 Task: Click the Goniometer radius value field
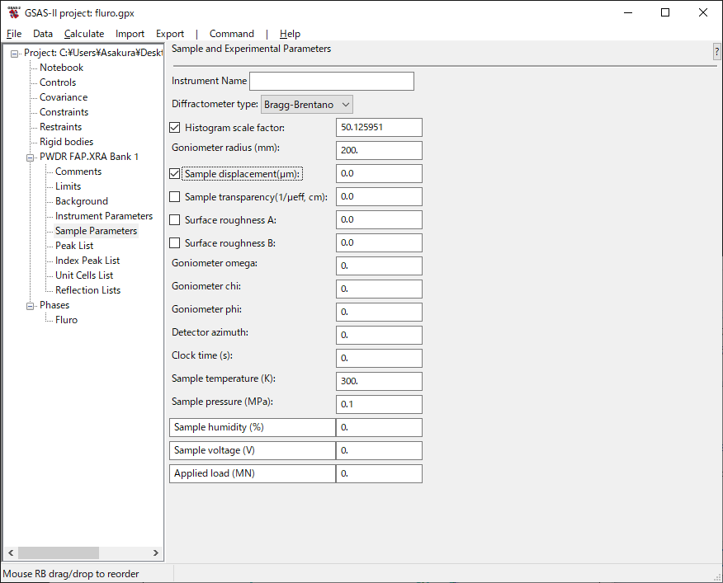point(379,151)
